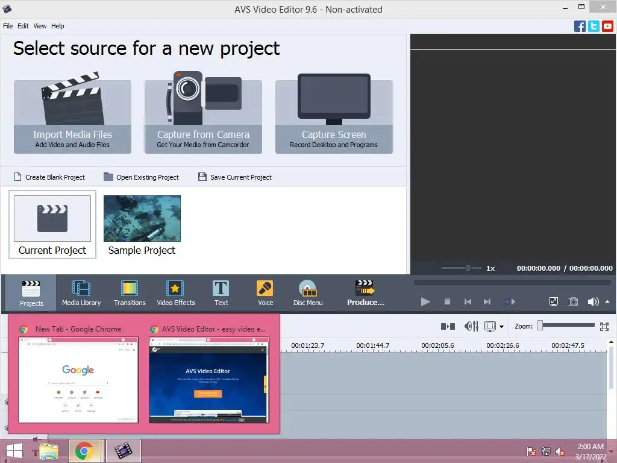Open the Transitions tab
This screenshot has height=463, width=617.
click(130, 294)
